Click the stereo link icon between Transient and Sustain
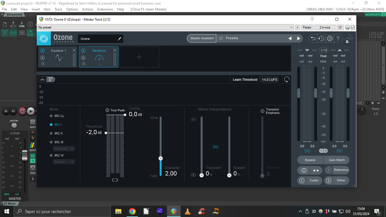Screen dimensions: 386x217 coord(216,147)
